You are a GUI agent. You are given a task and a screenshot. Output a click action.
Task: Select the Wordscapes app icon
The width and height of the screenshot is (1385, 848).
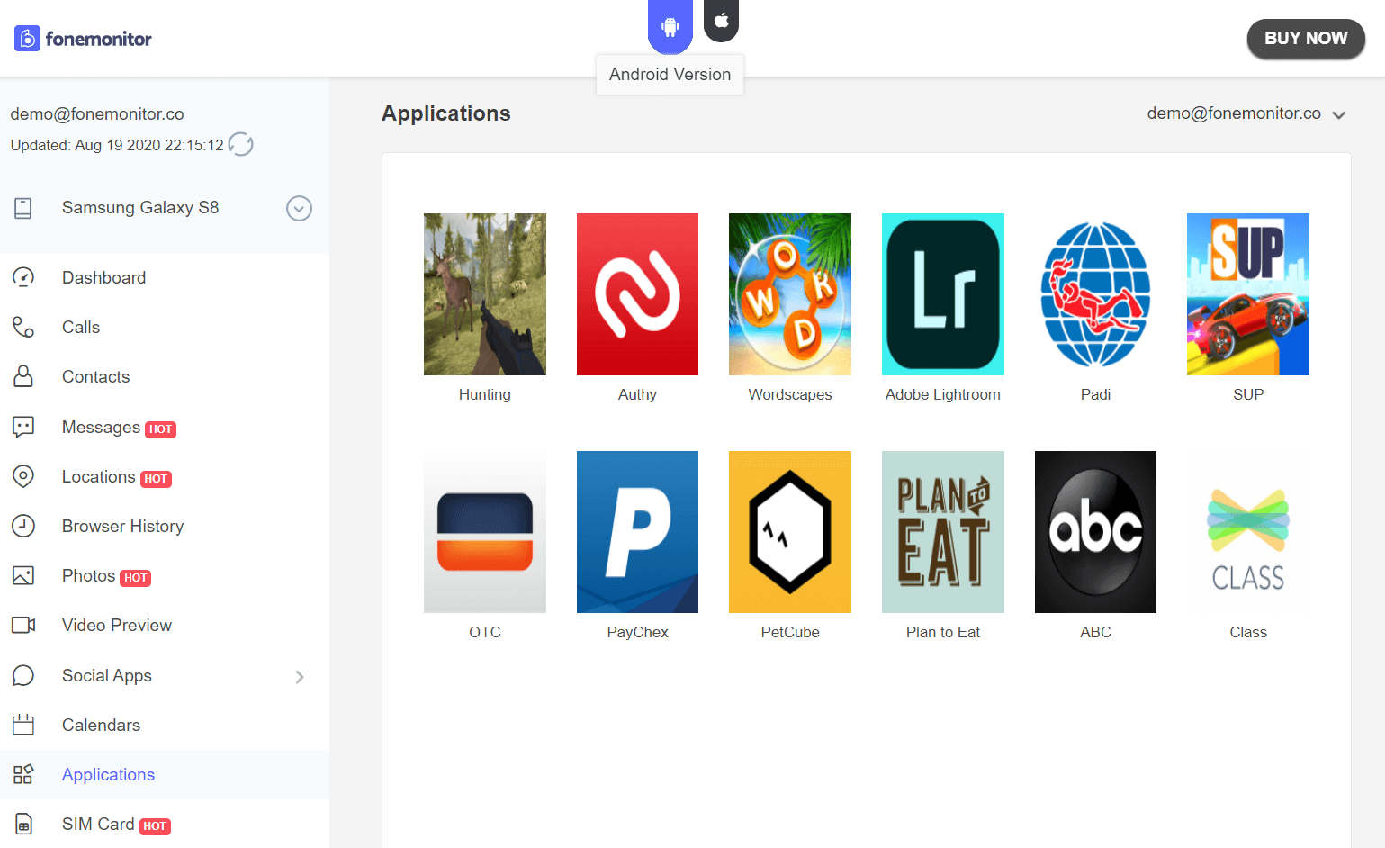790,294
